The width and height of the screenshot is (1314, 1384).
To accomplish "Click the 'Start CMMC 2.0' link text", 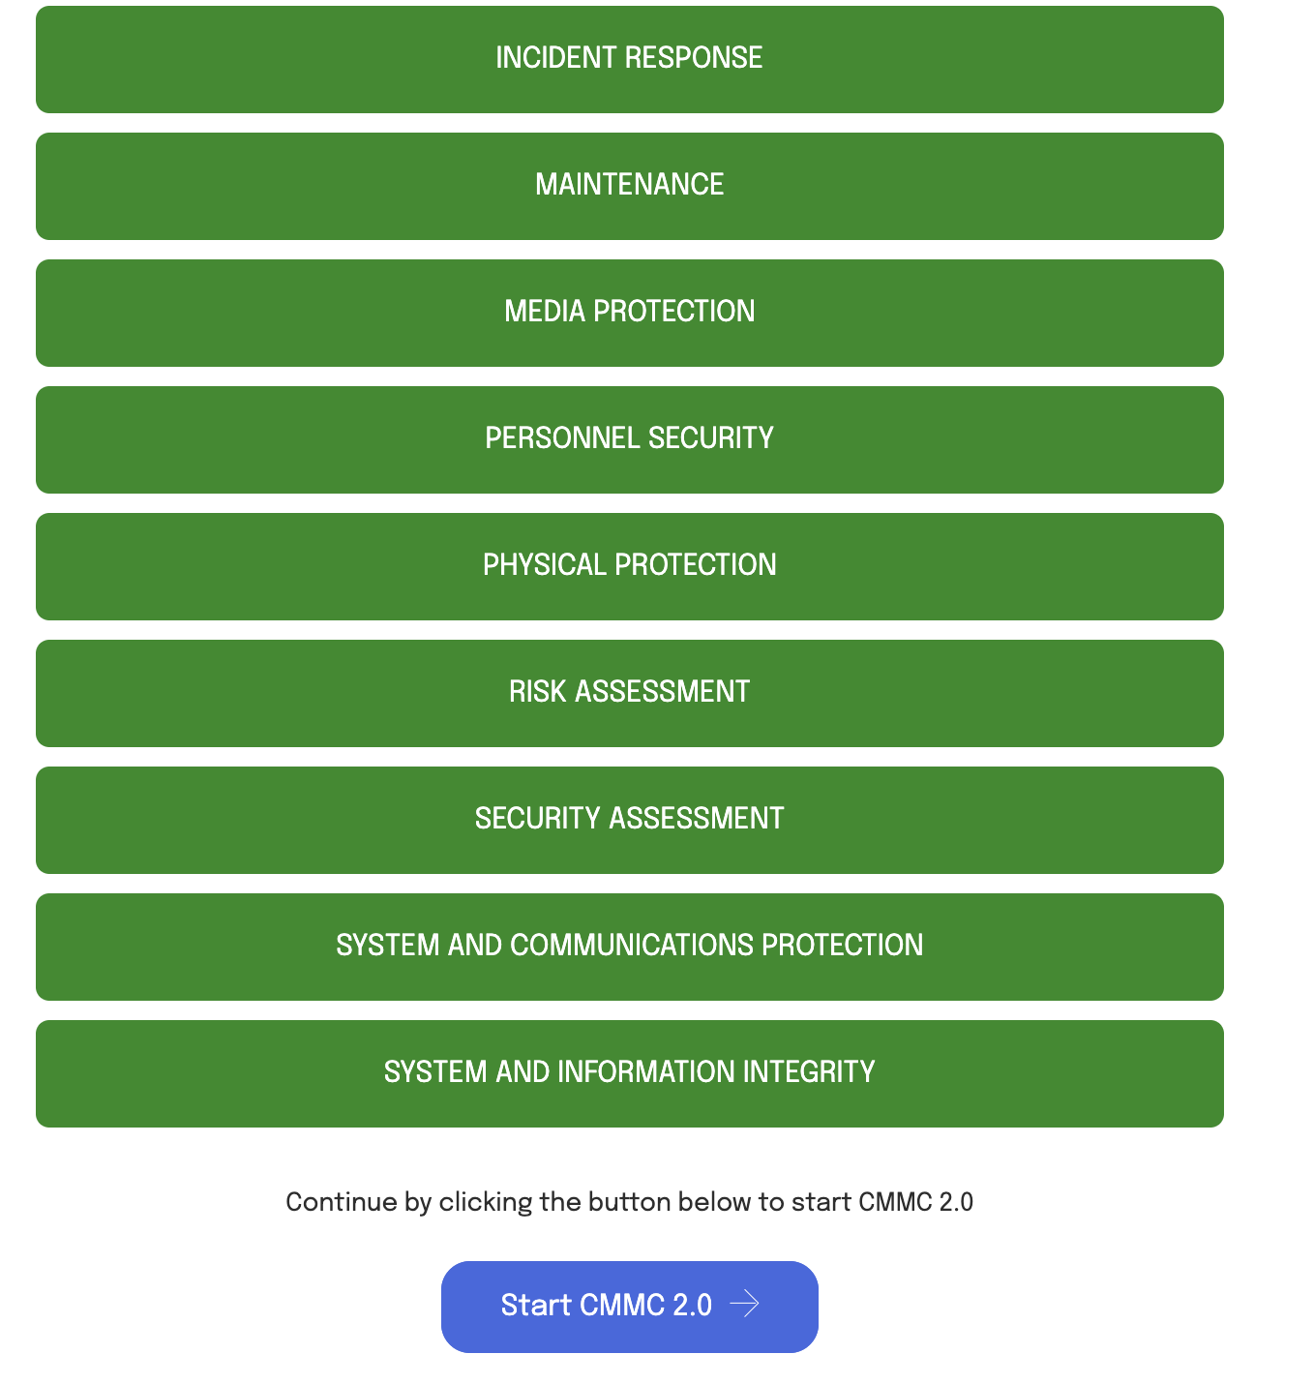I will 606,1306.
